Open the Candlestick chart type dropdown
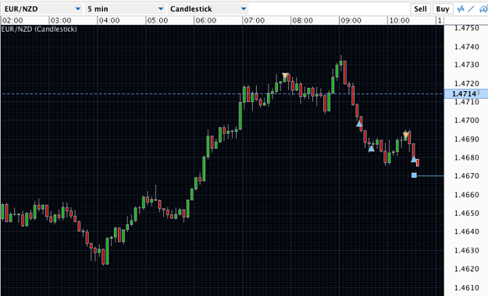The width and height of the screenshot is (488, 296). (208, 9)
